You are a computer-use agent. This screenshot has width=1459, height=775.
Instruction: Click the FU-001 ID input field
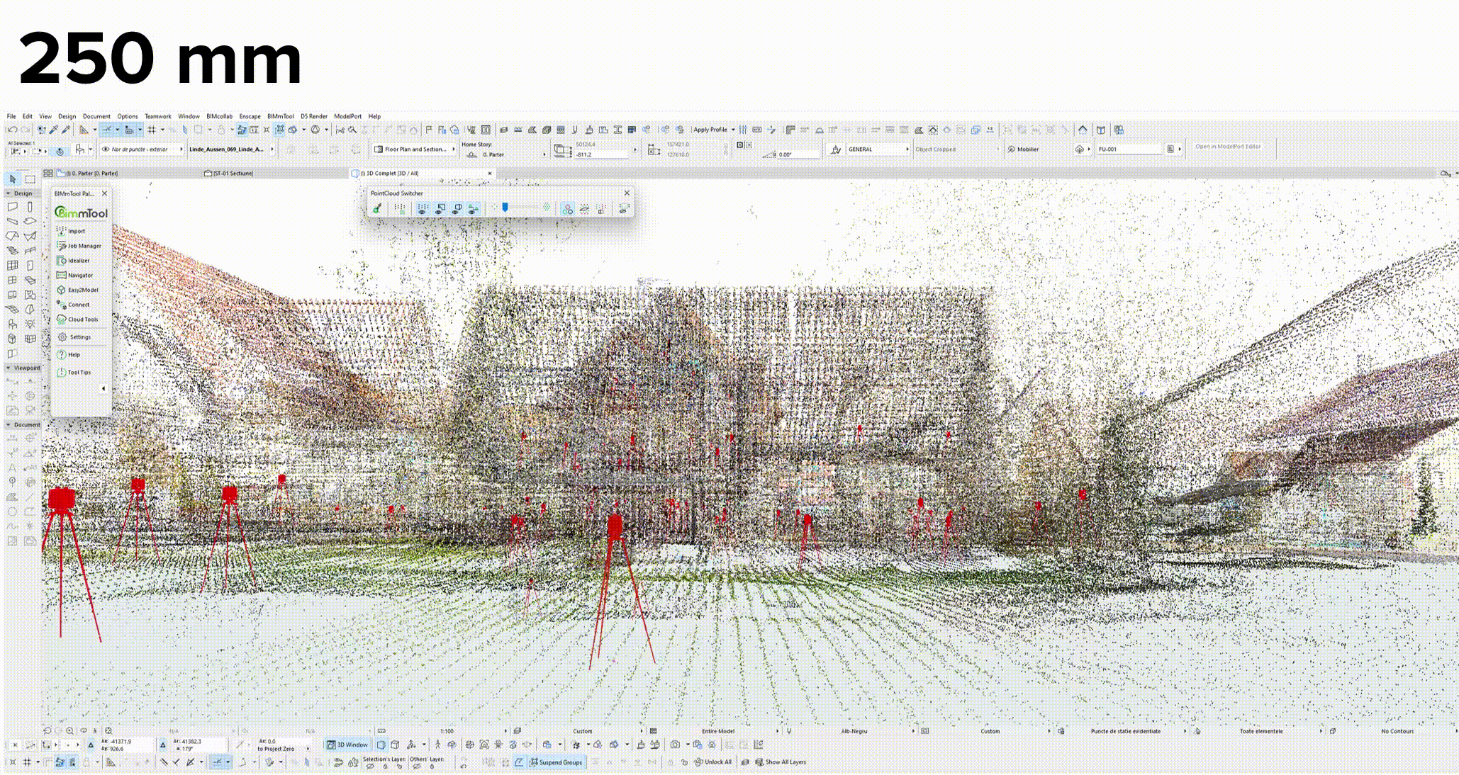point(1129,149)
